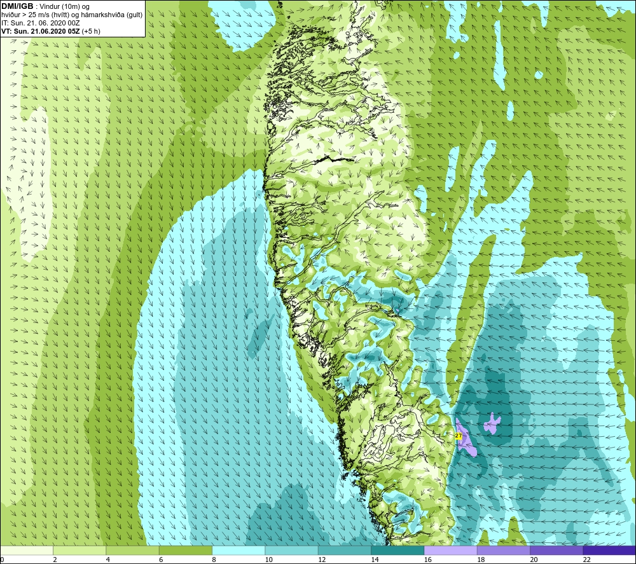Pick the light cyan 8–10 legend swatch

(238, 550)
